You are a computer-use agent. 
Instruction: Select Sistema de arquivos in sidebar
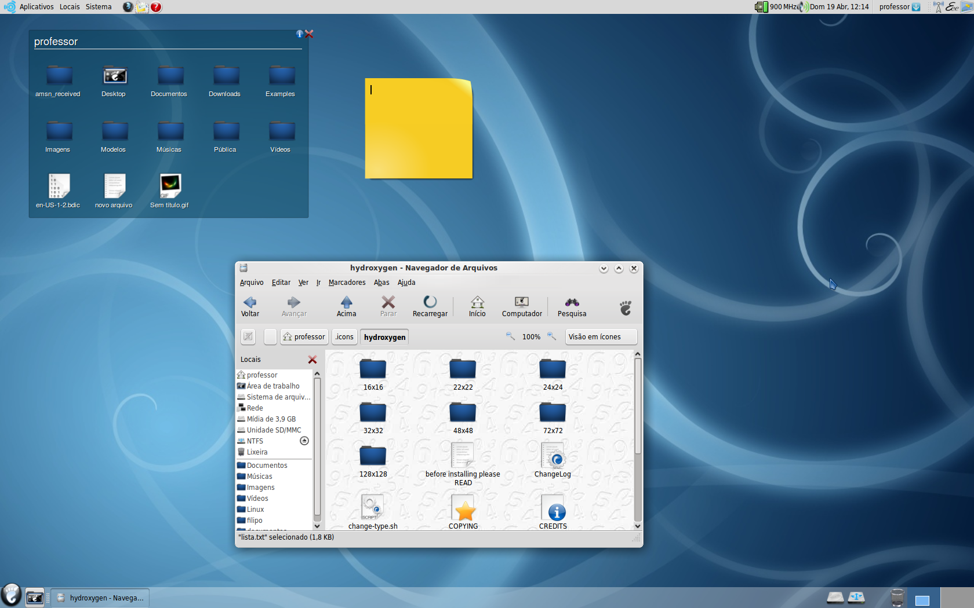[274, 397]
